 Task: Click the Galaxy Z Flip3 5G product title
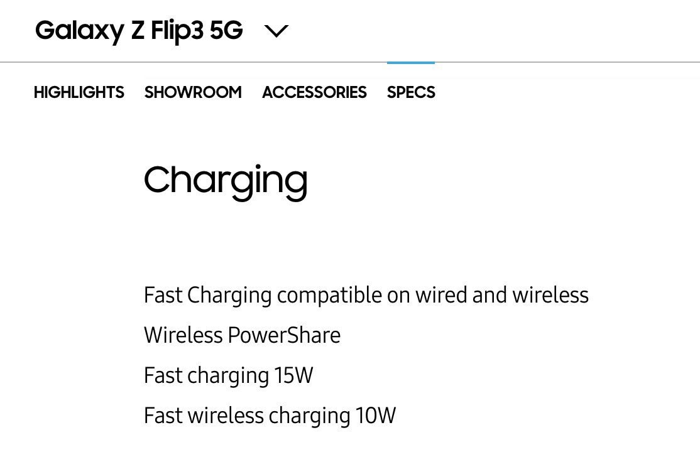(139, 31)
